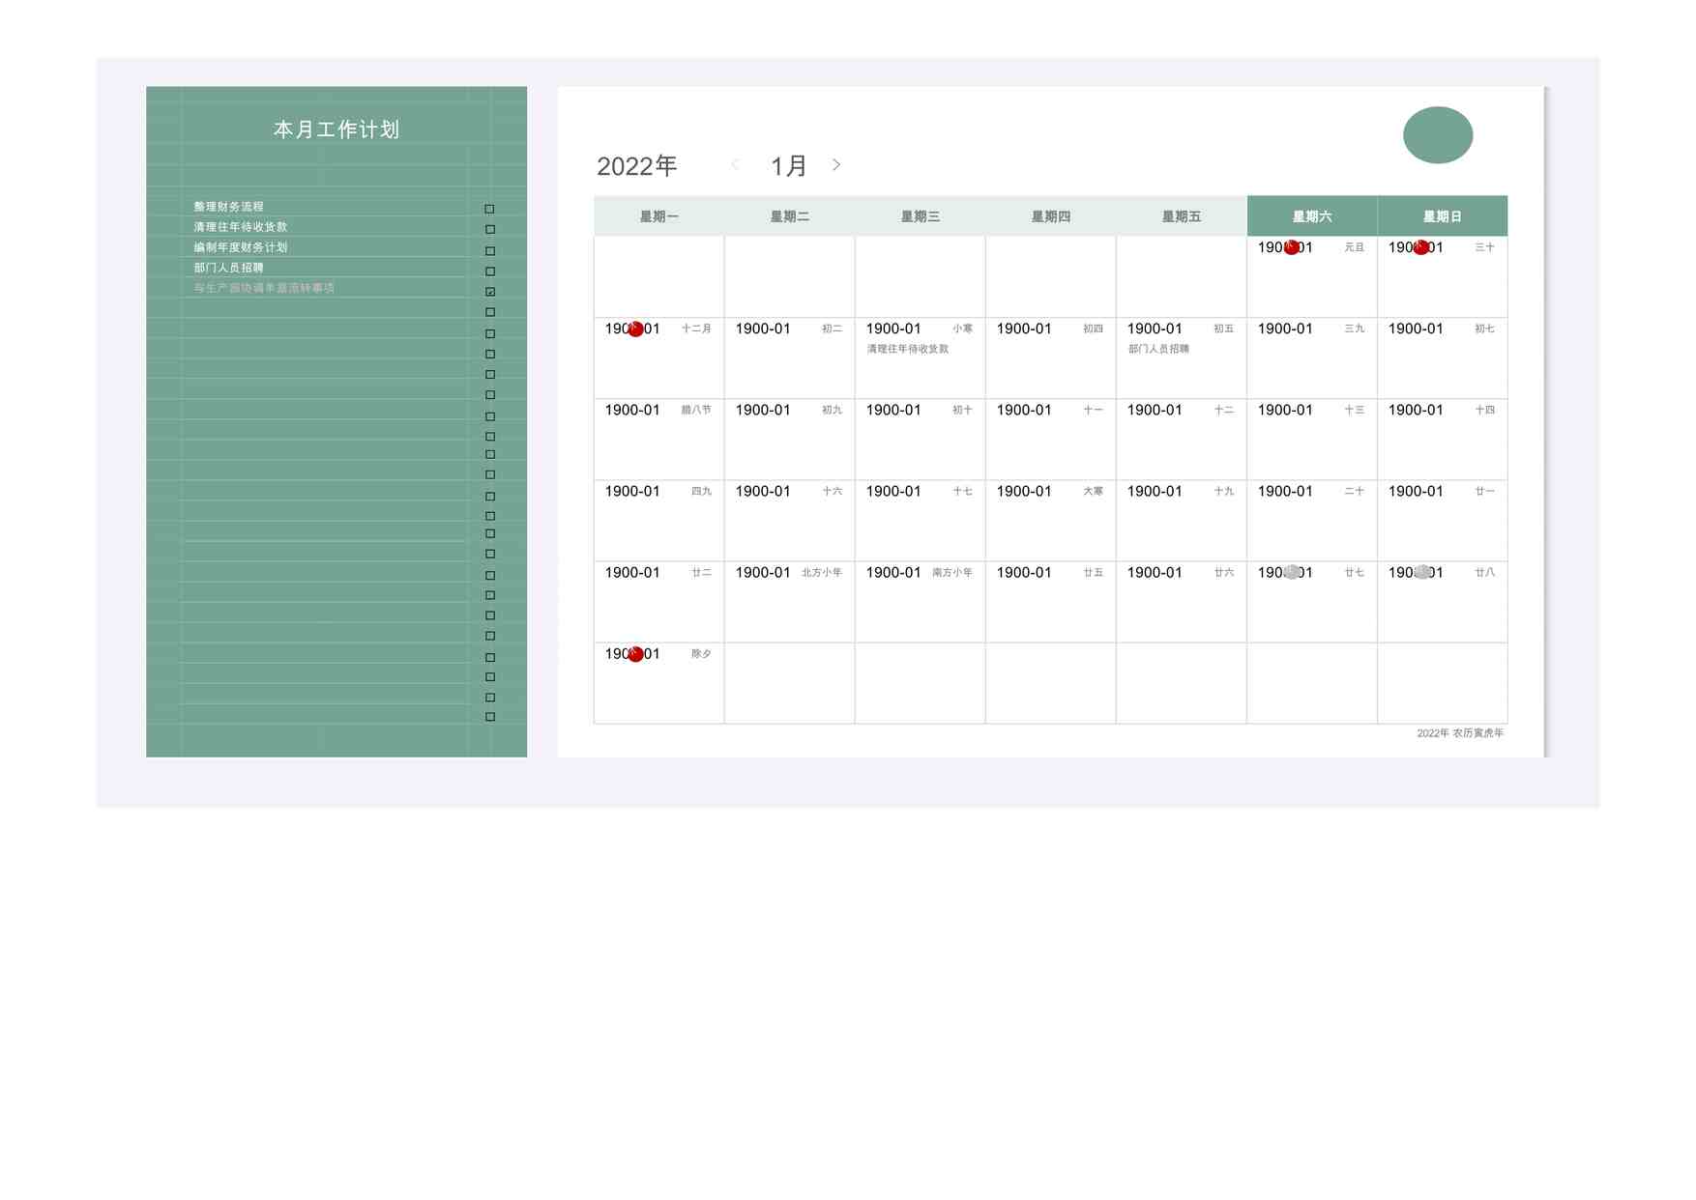
Task: Select the grayed 与生产部协调单据流转事项 task
Action: coord(264,288)
